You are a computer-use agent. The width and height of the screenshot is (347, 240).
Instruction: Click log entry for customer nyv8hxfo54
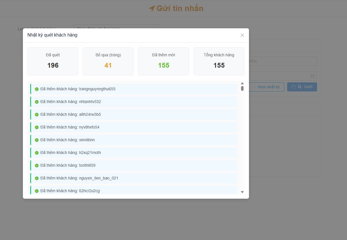pos(134,127)
